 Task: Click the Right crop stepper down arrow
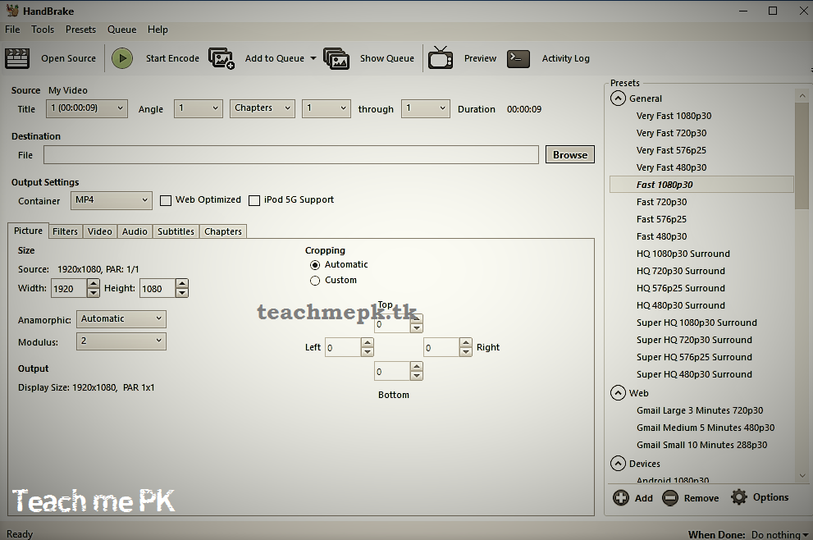click(x=466, y=352)
